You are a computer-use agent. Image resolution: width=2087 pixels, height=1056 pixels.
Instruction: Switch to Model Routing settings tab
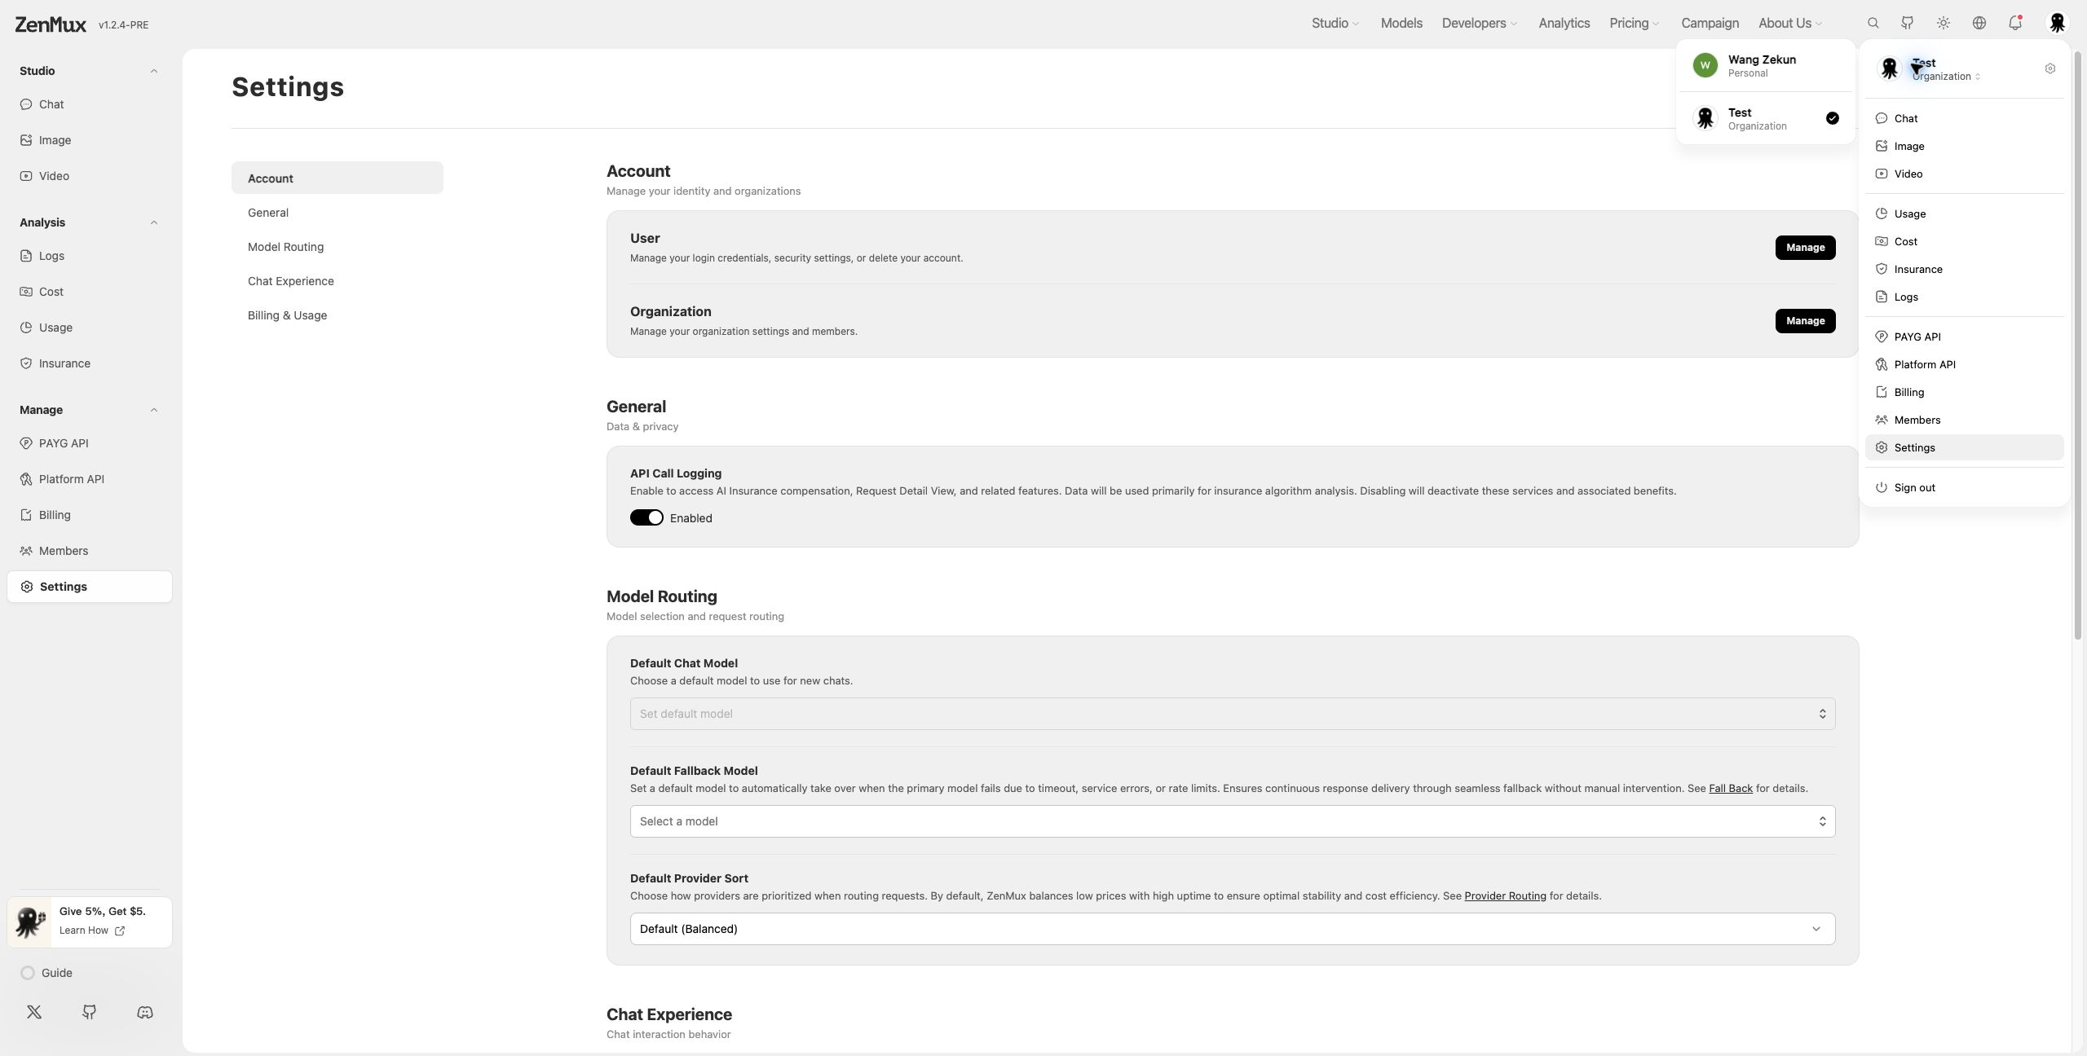(338, 247)
